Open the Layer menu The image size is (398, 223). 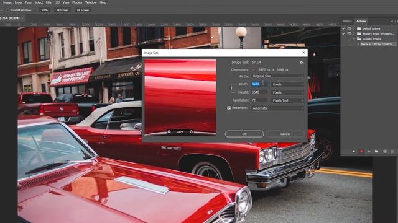[x=18, y=2]
